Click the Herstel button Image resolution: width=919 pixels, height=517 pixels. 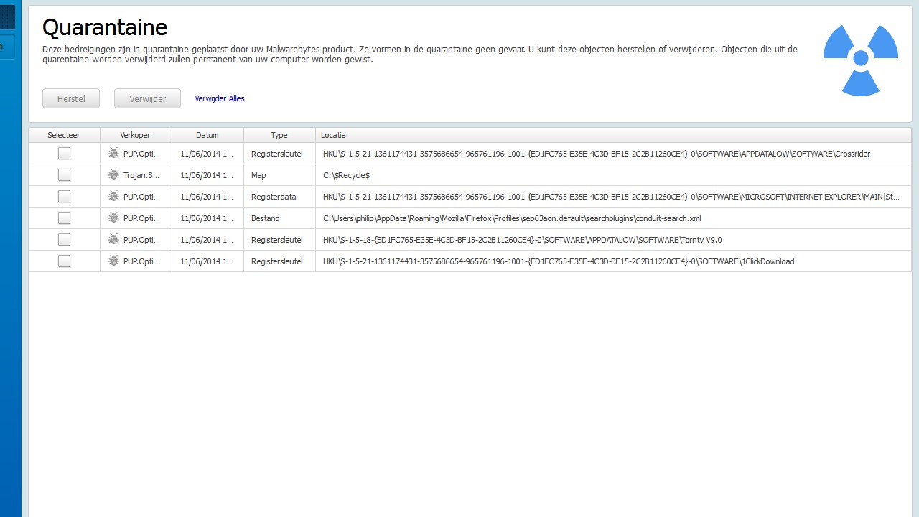71,98
